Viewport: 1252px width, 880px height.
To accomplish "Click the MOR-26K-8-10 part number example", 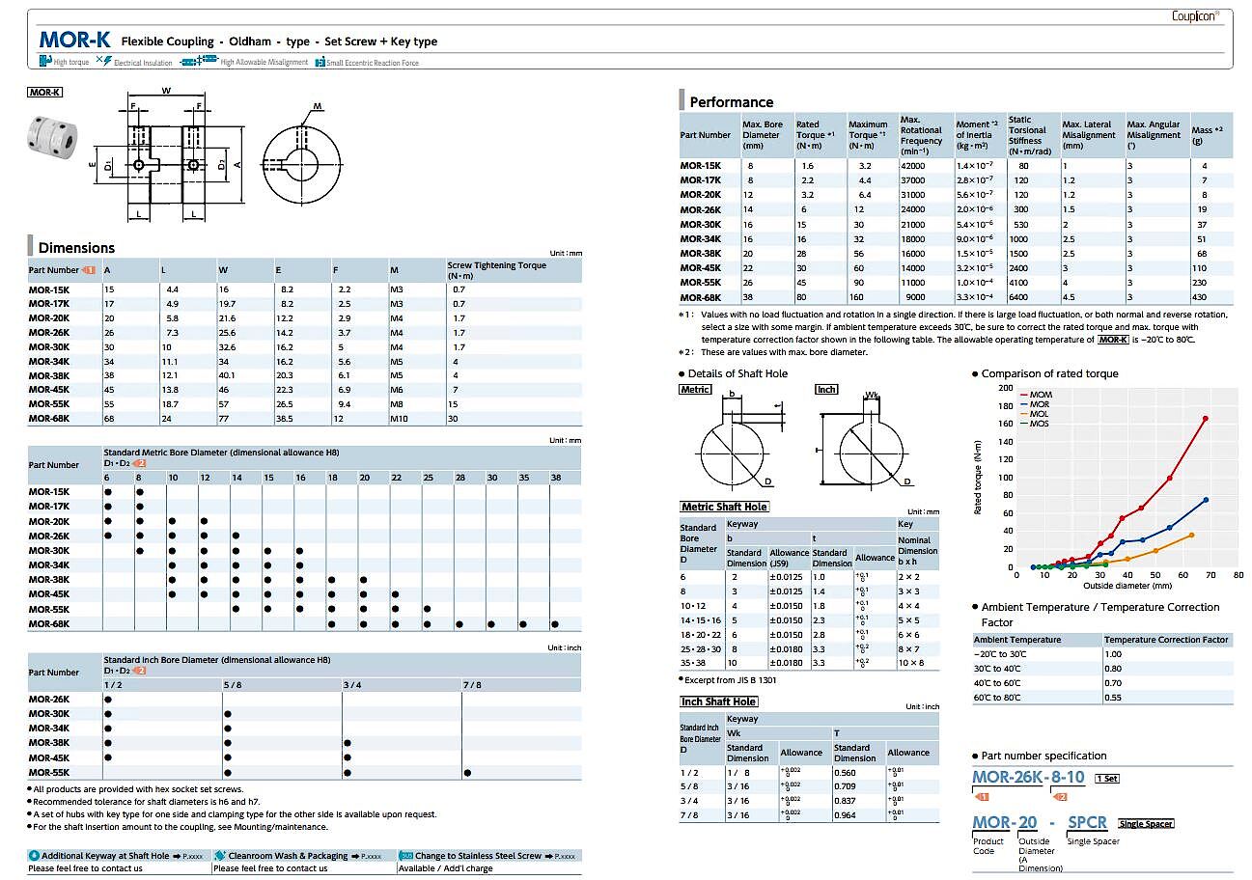I will point(1028,777).
